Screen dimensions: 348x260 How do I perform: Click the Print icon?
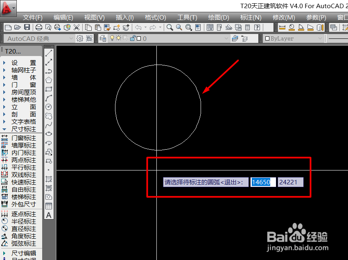[39, 27]
